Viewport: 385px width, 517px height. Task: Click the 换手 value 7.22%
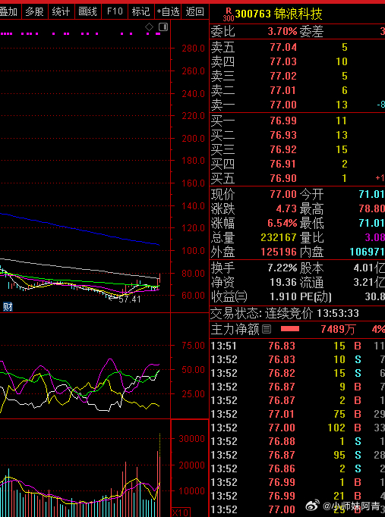pos(282,268)
